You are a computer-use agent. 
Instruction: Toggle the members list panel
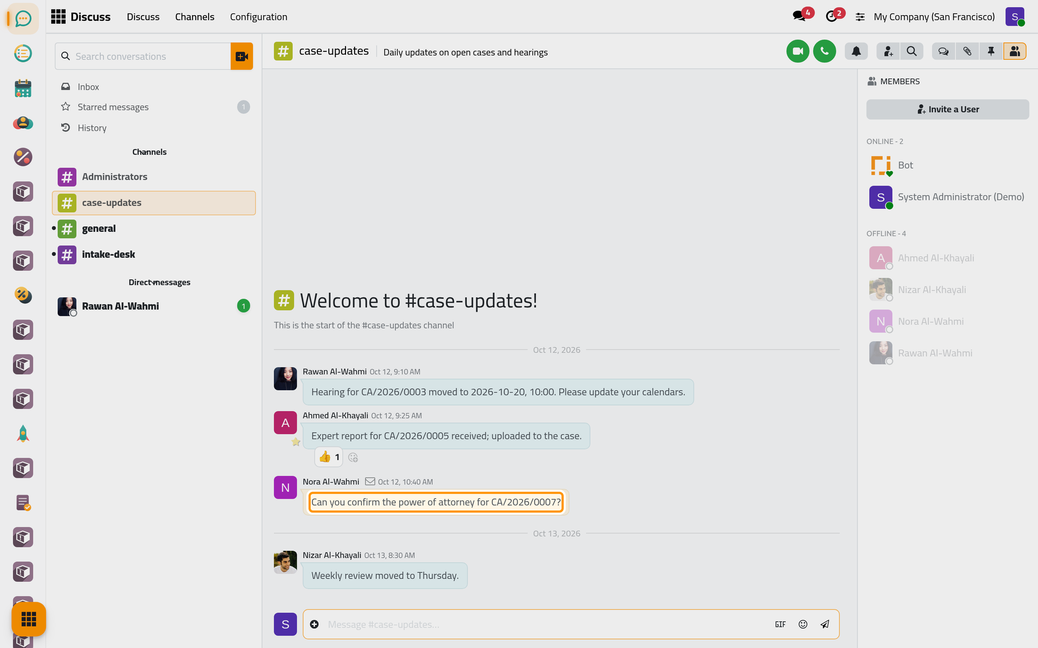tap(1015, 51)
